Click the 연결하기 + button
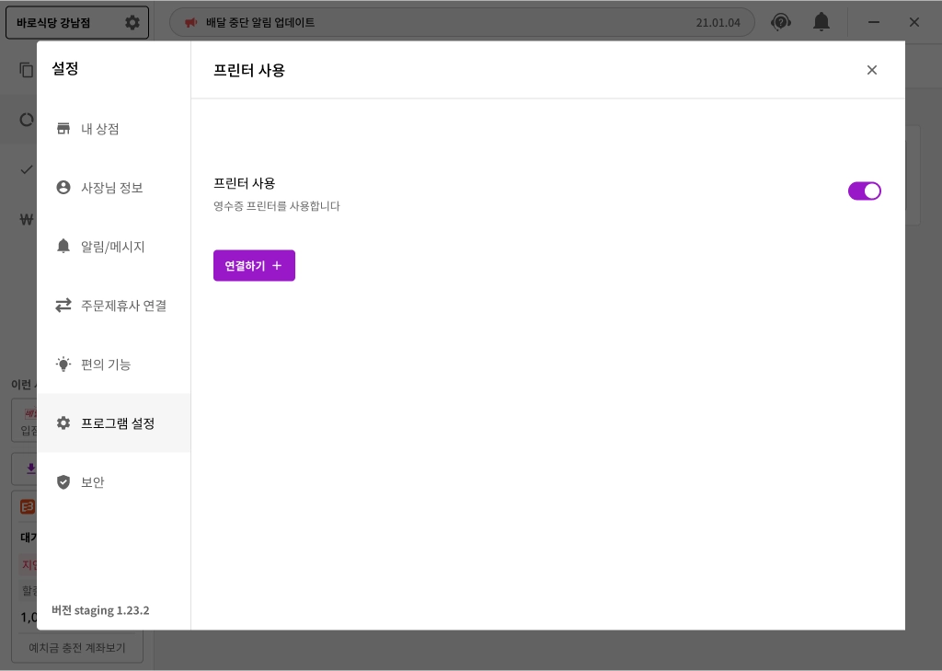The height and width of the screenshot is (671, 942). click(x=254, y=265)
